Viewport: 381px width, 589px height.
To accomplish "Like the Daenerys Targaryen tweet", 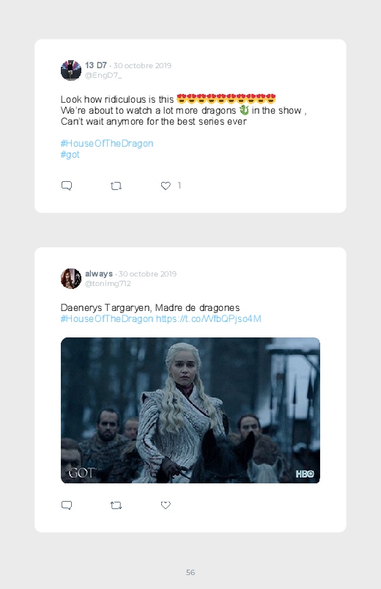I will [166, 505].
